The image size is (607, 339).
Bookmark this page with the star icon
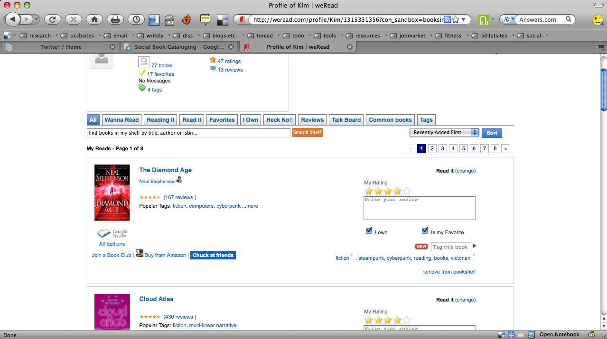[x=456, y=19]
